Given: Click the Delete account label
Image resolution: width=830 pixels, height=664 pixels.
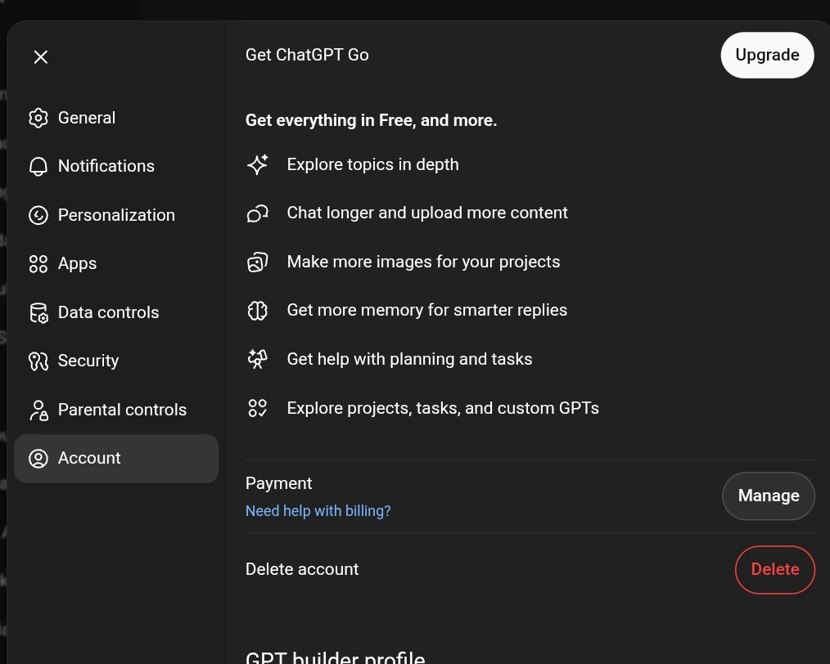Looking at the screenshot, I should click(x=302, y=569).
